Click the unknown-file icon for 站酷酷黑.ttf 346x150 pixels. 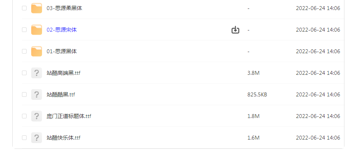tap(36, 94)
